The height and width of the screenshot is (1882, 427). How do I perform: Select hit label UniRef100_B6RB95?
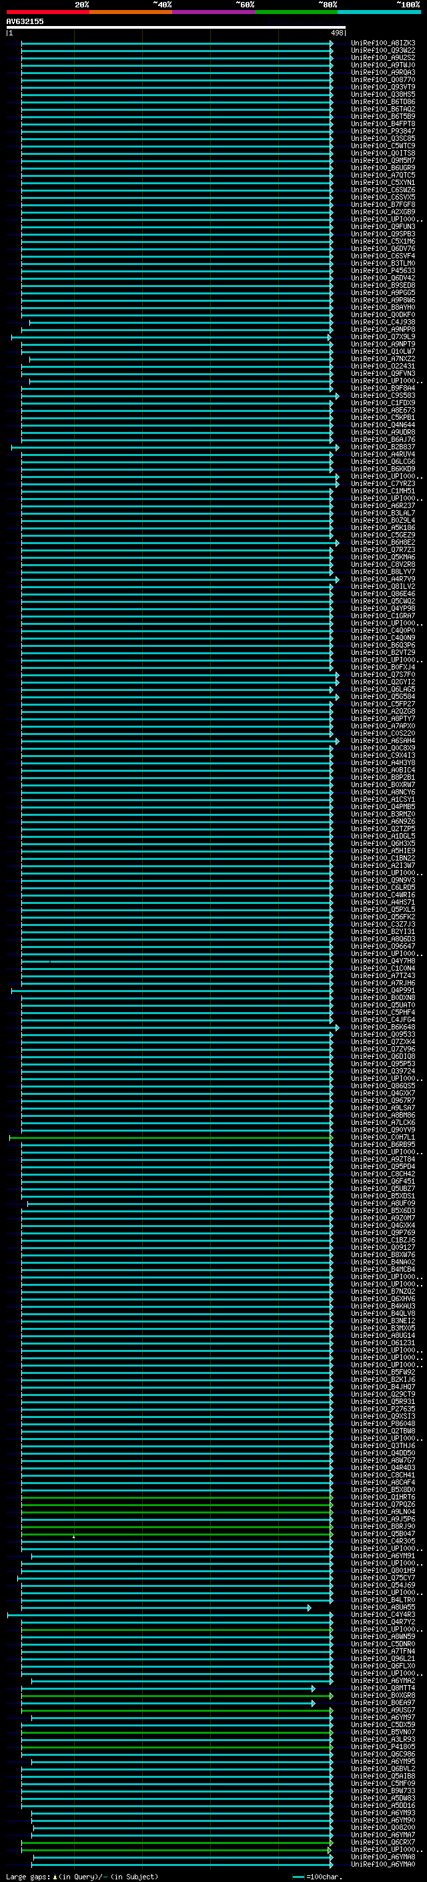click(383, 1145)
